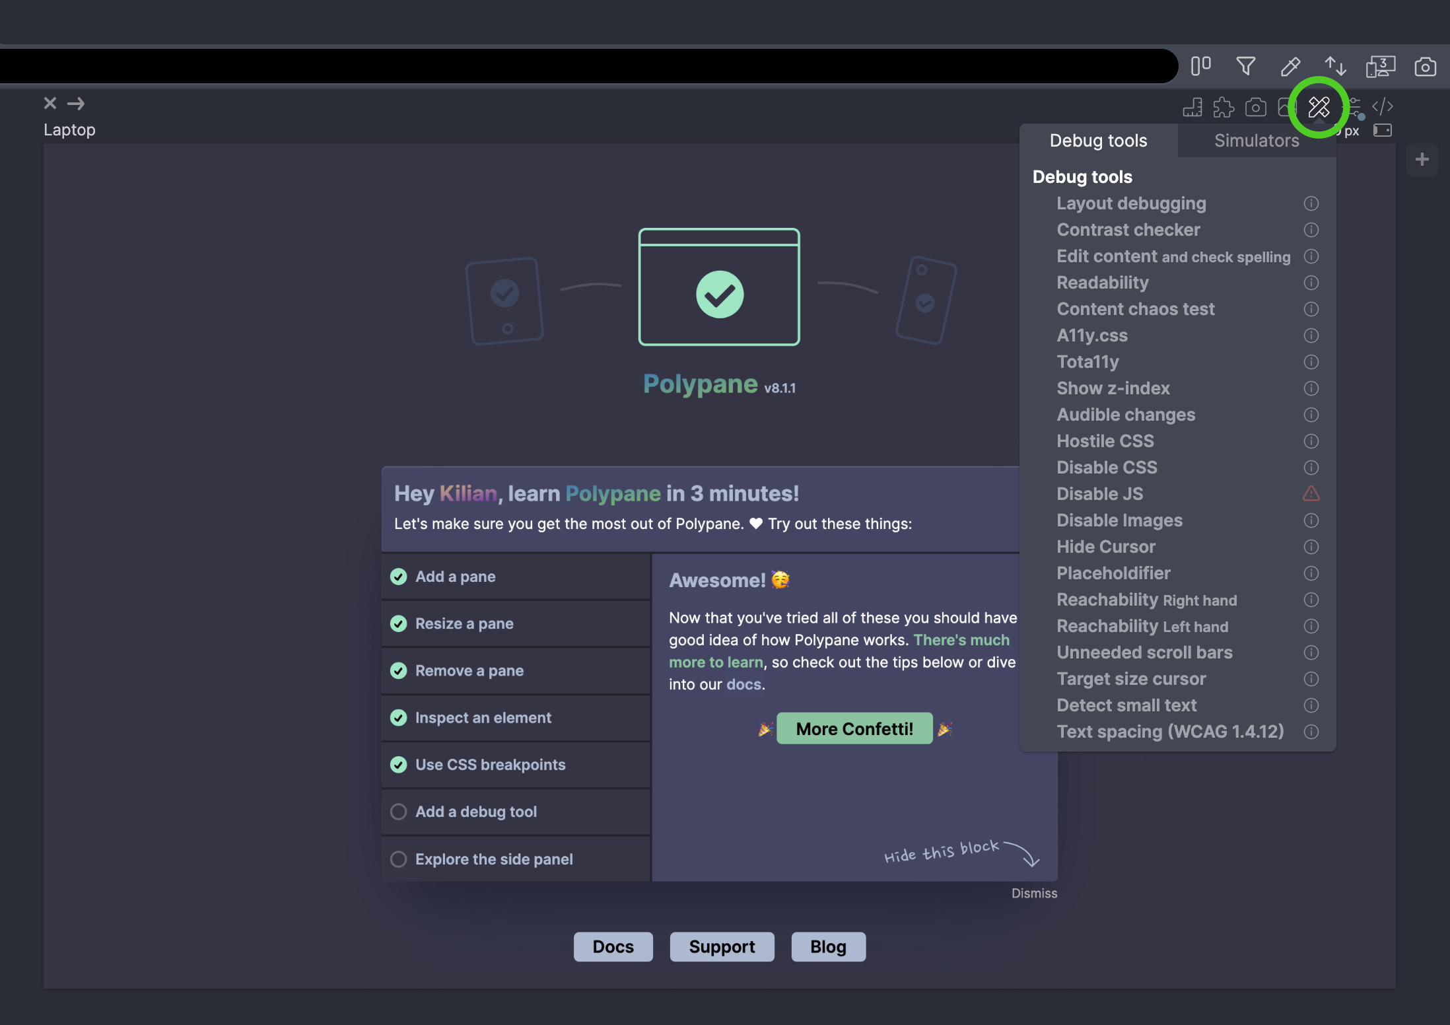Click the More Confetti! button
This screenshot has width=1450, height=1025.
coord(854,728)
